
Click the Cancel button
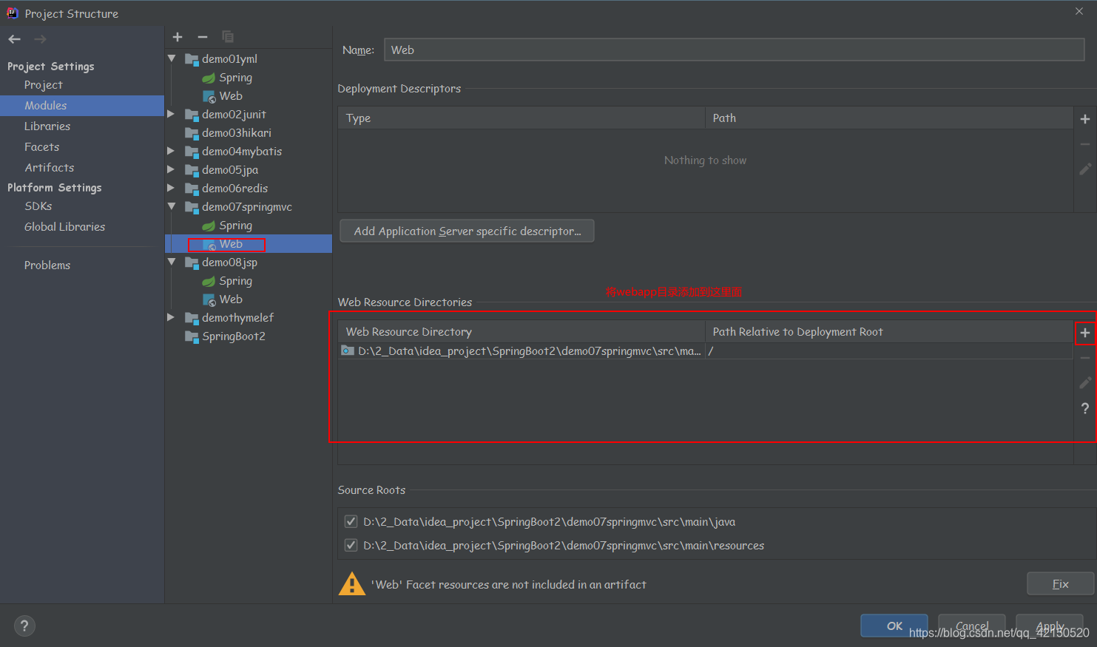tap(972, 626)
